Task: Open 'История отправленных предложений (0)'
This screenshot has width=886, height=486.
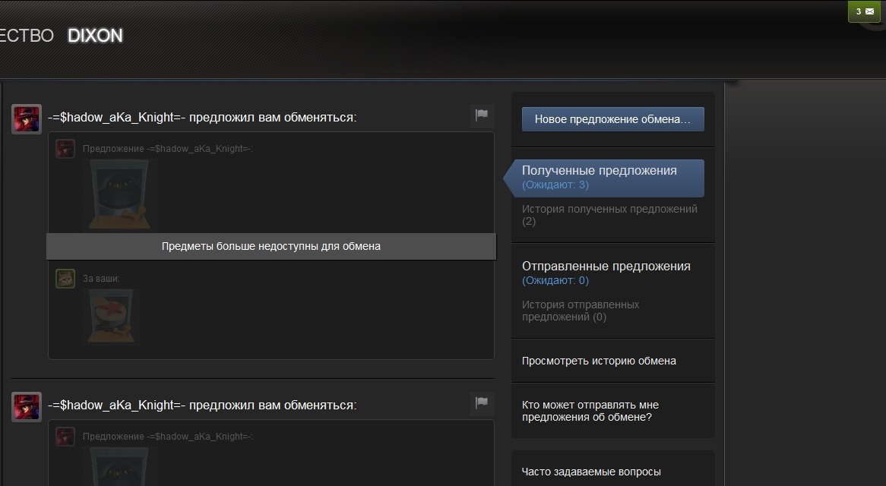Action: point(581,311)
